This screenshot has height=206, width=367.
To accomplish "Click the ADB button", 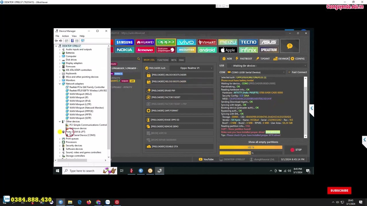I will pos(227,59).
